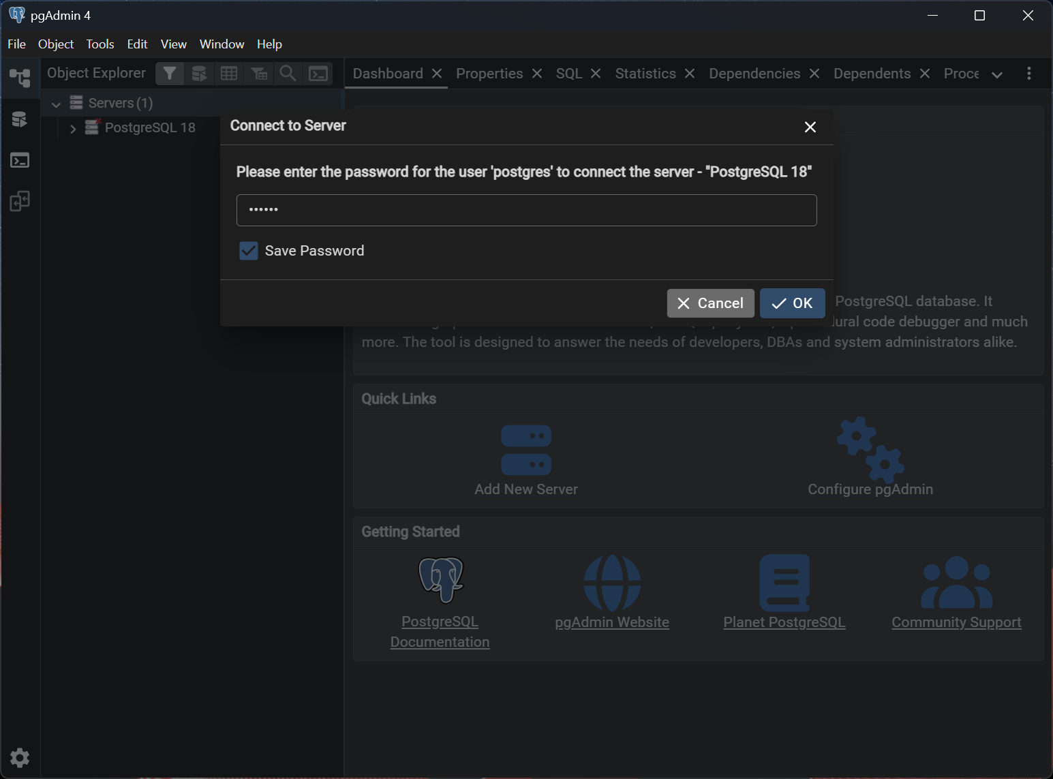This screenshot has height=779, width=1053.
Task: Switch to the Statistics tab
Action: point(645,74)
